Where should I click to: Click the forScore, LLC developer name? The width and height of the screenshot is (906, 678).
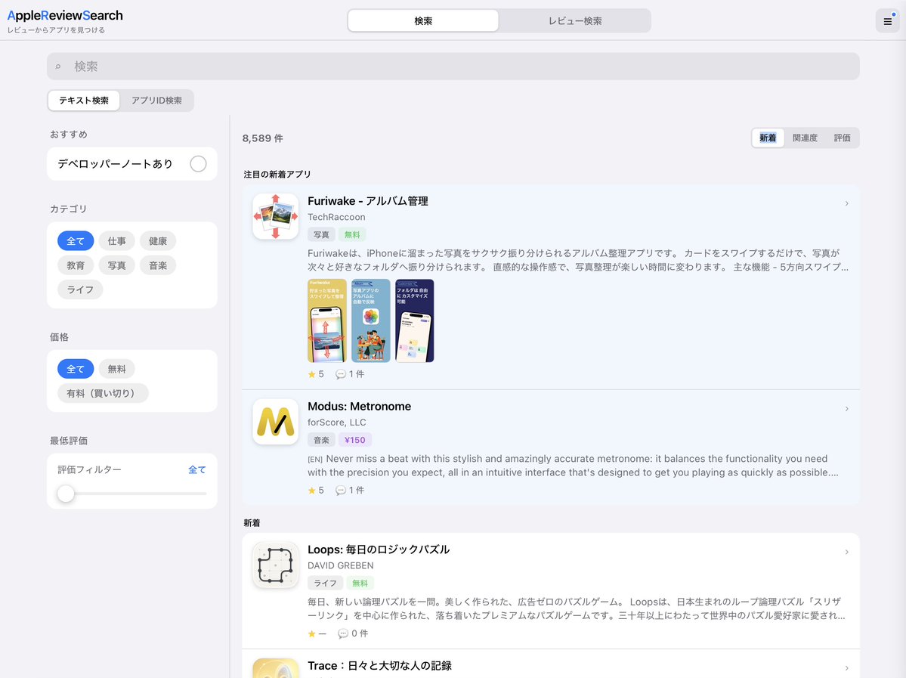point(336,423)
